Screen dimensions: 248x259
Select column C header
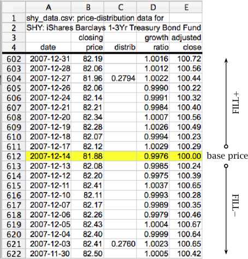(x=120, y=7)
